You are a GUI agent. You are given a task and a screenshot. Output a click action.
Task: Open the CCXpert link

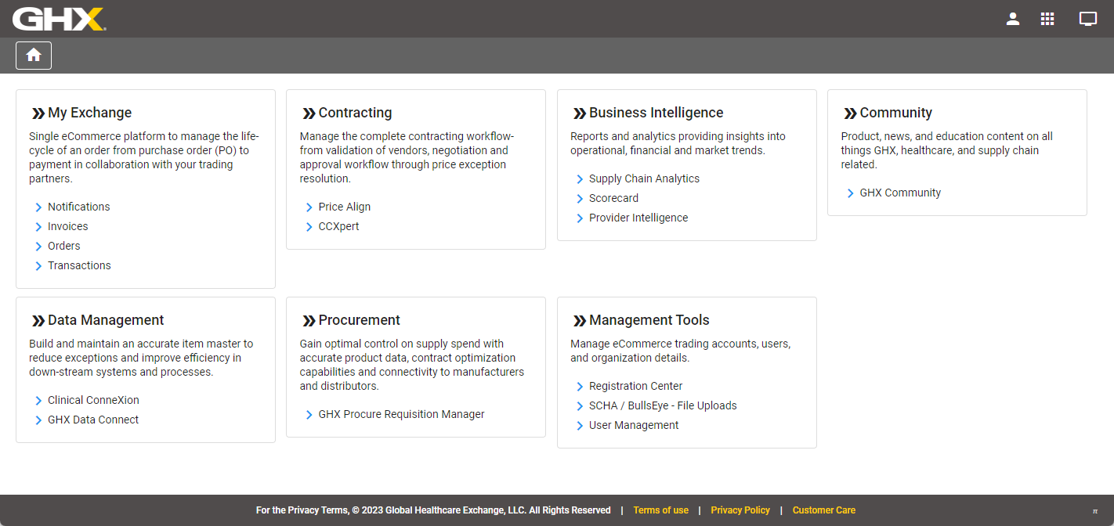[x=338, y=226]
